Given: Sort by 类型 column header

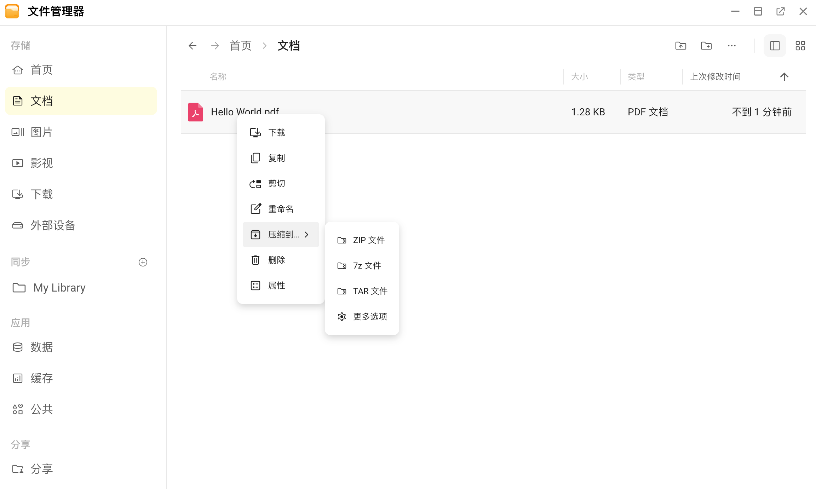Looking at the screenshot, I should pyautogui.click(x=636, y=77).
